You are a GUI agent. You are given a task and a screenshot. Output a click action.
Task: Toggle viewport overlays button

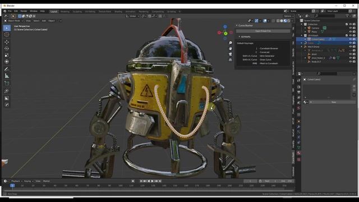[265, 21]
